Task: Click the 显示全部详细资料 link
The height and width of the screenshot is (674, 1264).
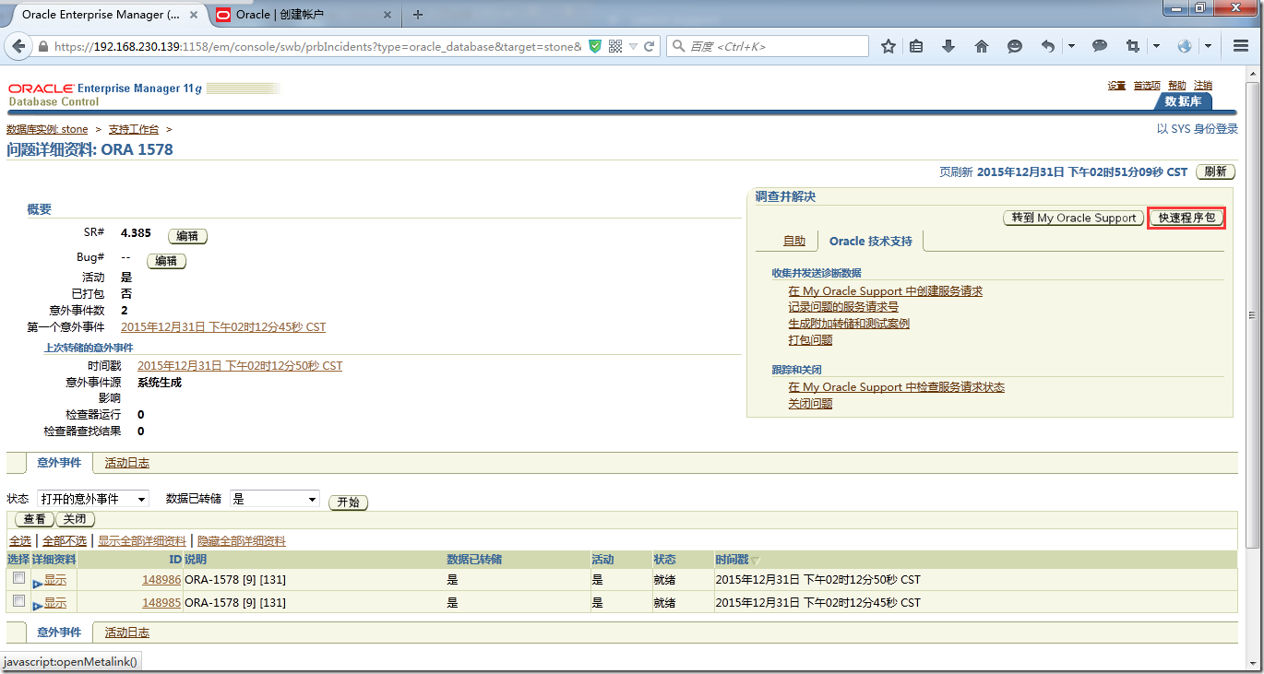Action: pyautogui.click(x=142, y=541)
